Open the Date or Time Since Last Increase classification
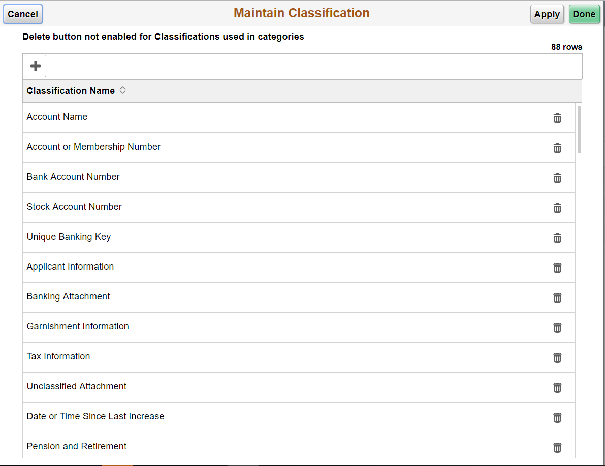The width and height of the screenshot is (605, 466). click(x=95, y=416)
